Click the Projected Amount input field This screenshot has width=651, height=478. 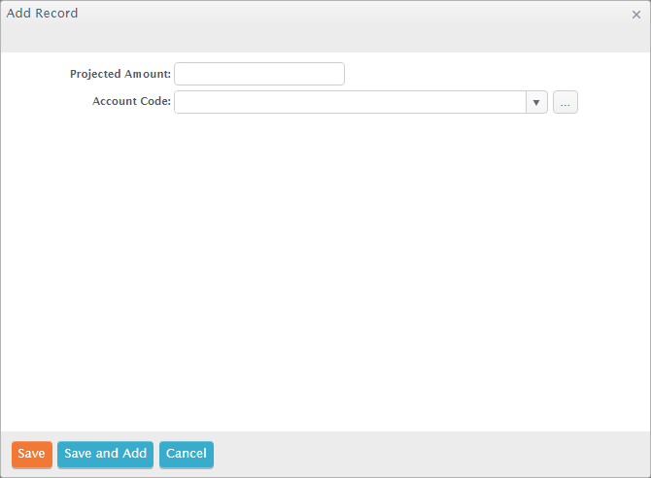(x=259, y=74)
